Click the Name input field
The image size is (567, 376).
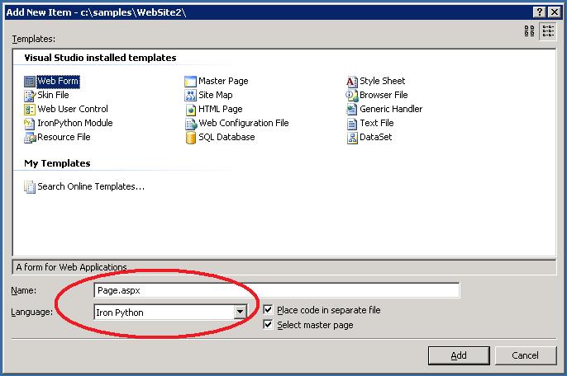click(x=277, y=290)
